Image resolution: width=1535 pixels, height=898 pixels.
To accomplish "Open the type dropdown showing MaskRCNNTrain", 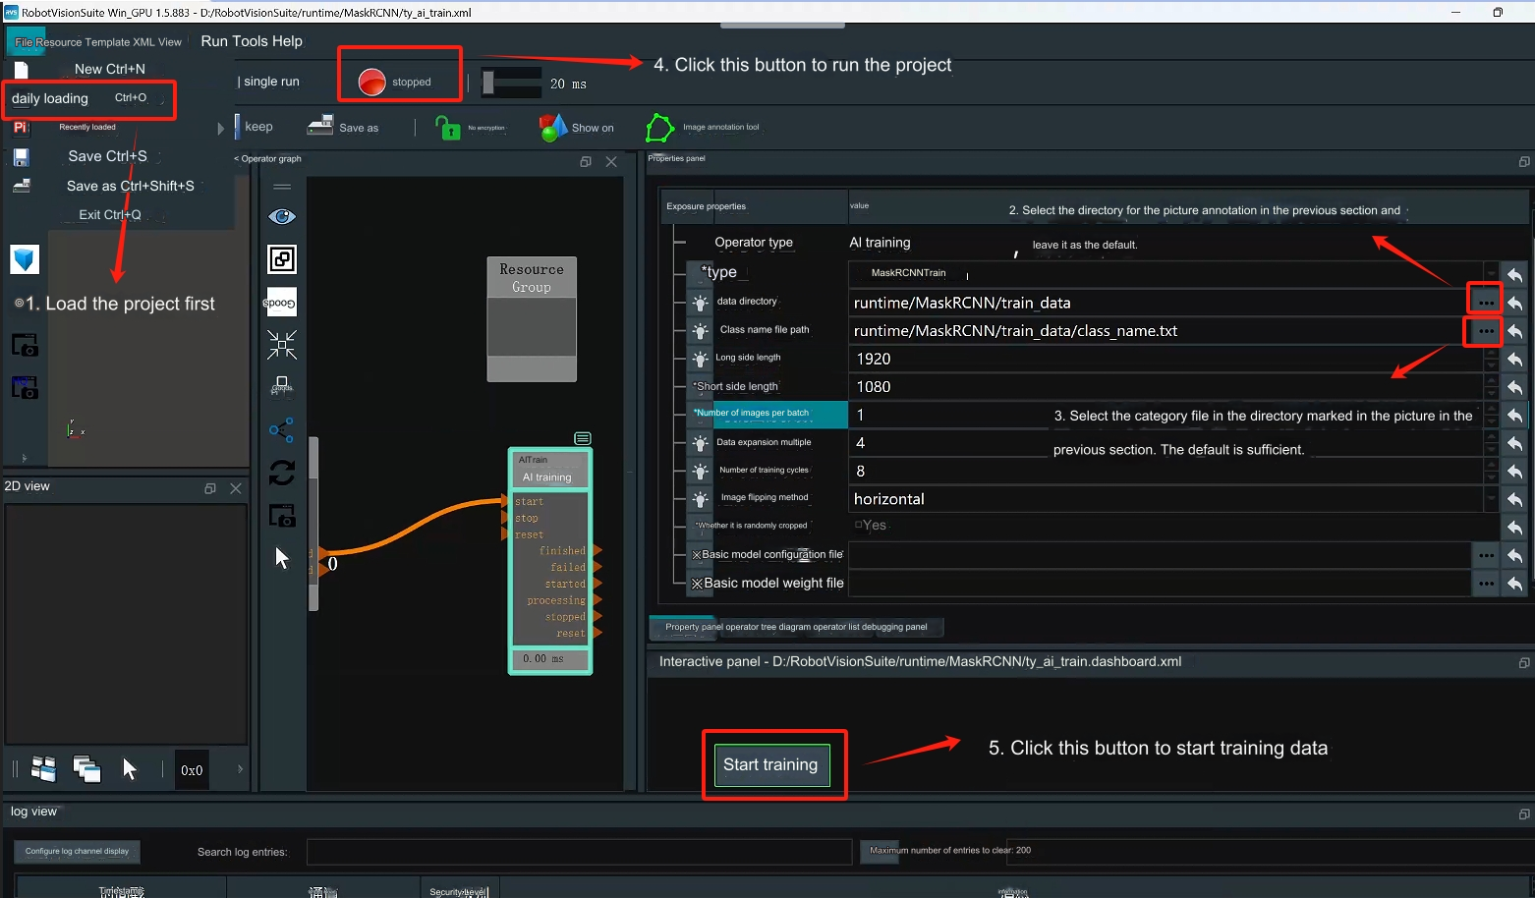I will coord(1491,274).
